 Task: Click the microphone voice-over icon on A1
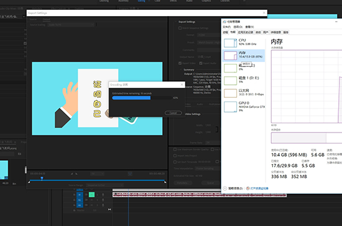pyautogui.click(x=103, y=195)
